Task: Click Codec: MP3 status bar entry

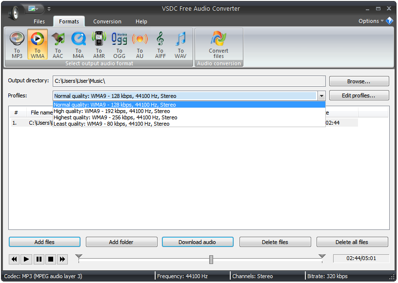Action: click(43, 276)
